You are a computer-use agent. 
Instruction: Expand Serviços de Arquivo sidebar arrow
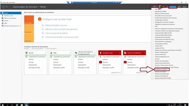pos(21,26)
